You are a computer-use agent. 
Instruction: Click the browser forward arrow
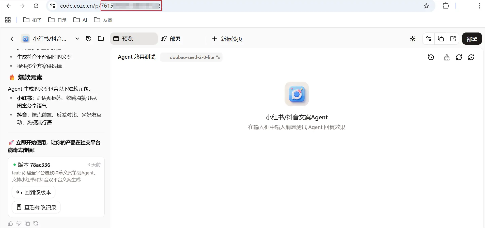pos(22,6)
